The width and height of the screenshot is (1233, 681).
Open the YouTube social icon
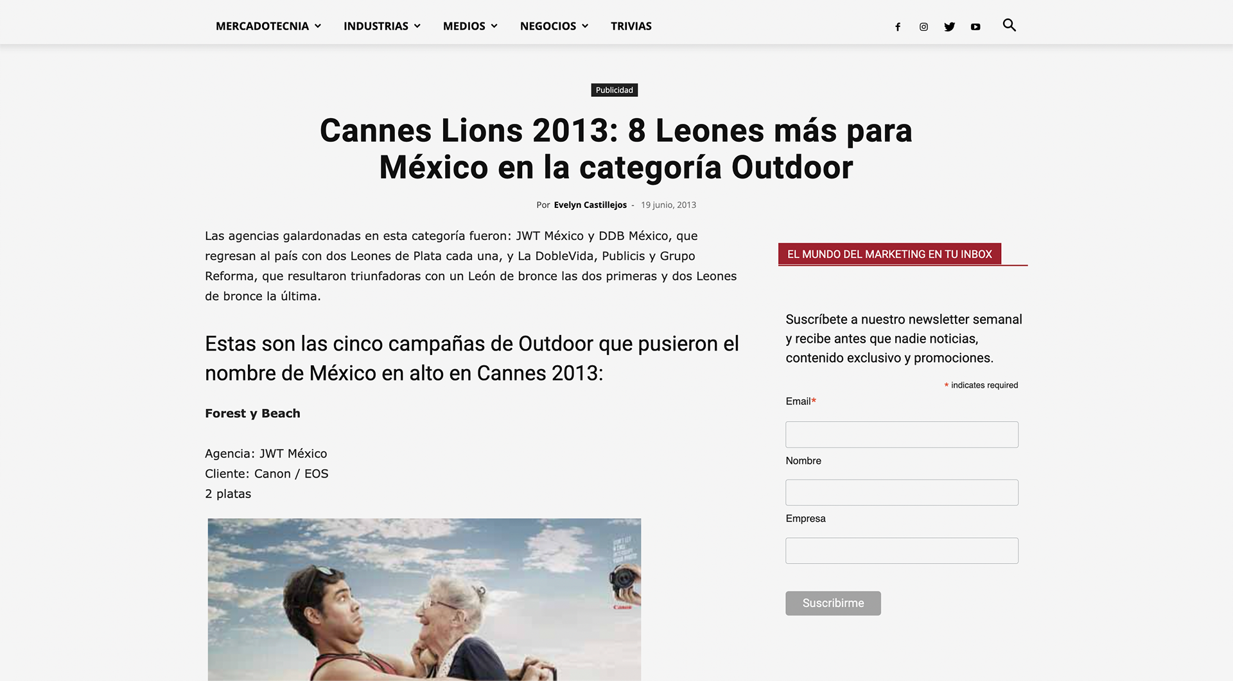(x=975, y=26)
